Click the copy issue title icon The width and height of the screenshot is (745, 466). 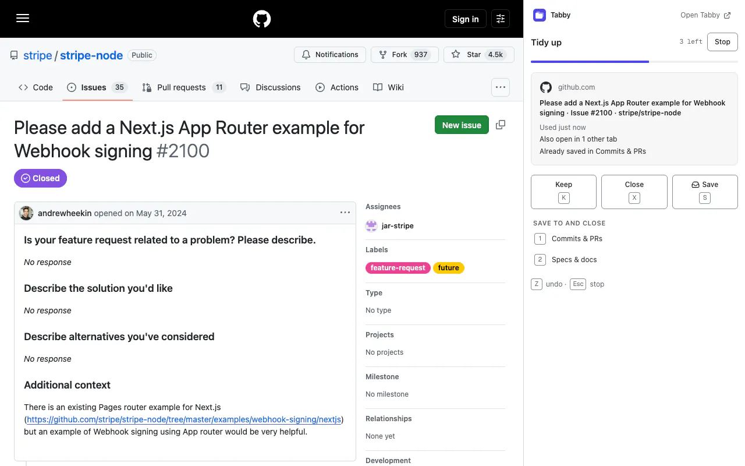[501, 125]
